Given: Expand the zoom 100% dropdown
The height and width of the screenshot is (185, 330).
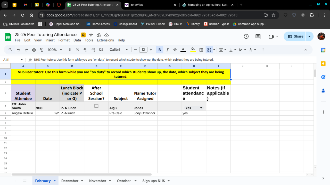Looking at the screenshot, I should coord(55,50).
